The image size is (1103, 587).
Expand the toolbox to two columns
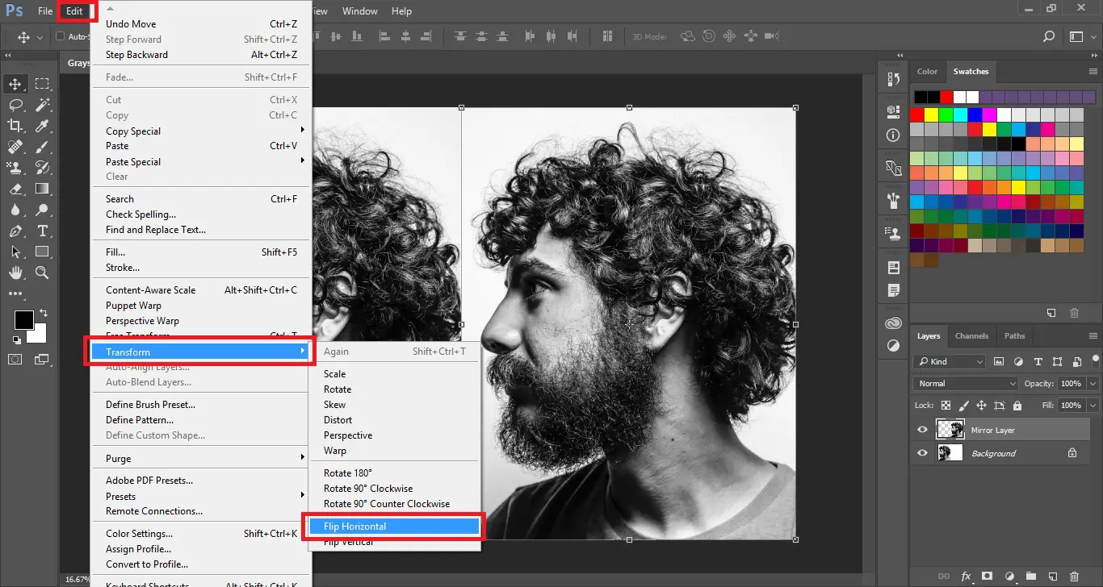[x=8, y=56]
